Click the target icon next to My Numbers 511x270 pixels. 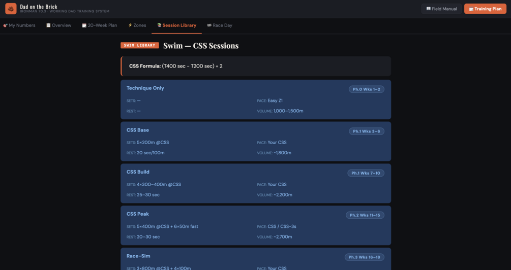pos(5,25)
